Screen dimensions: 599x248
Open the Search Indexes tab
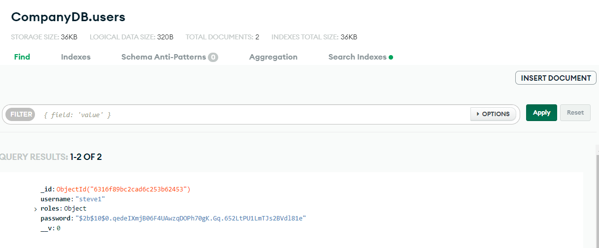(x=361, y=57)
